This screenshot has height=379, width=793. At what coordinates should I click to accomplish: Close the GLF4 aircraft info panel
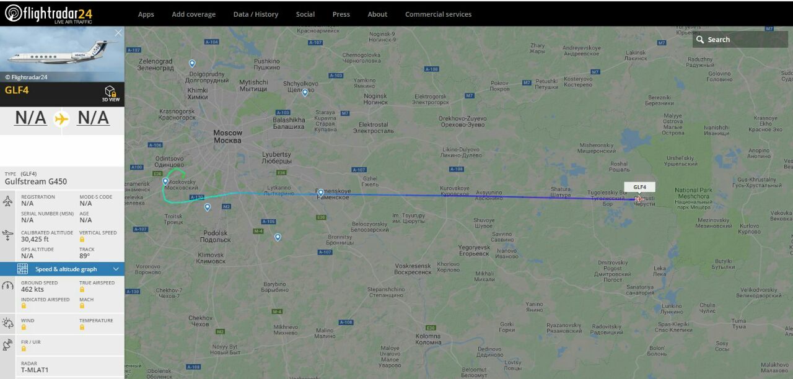click(118, 33)
